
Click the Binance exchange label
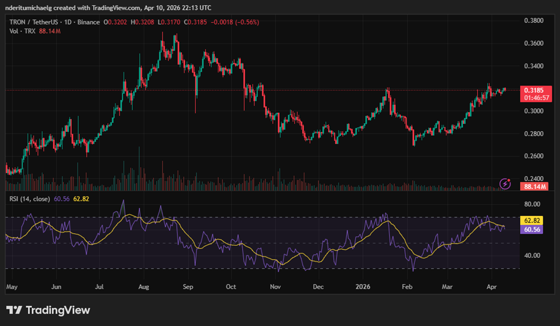(x=88, y=22)
